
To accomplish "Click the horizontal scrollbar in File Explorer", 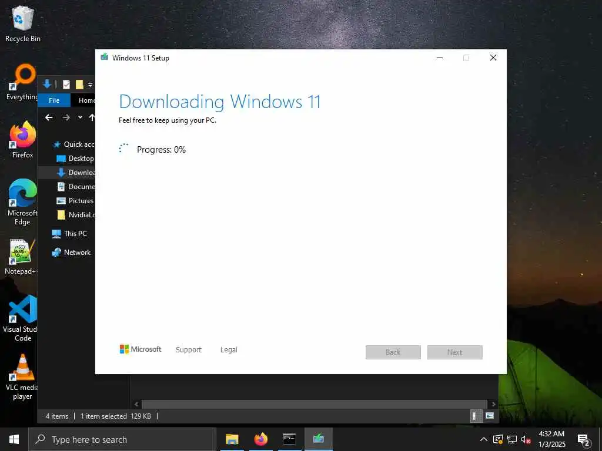I will click(314, 404).
